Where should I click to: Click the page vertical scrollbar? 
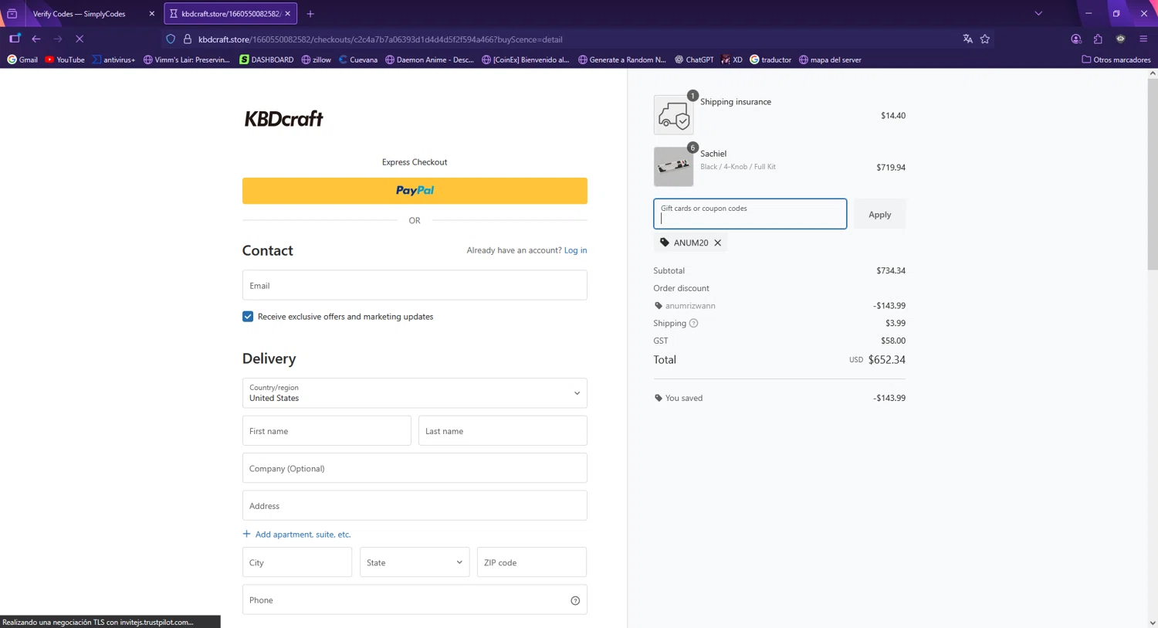[x=1153, y=174]
